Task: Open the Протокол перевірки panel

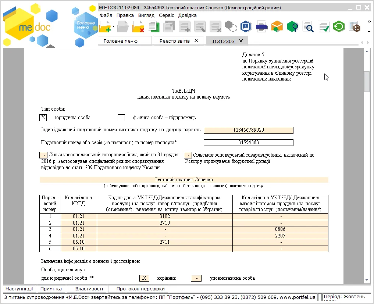Action: pos(140,289)
